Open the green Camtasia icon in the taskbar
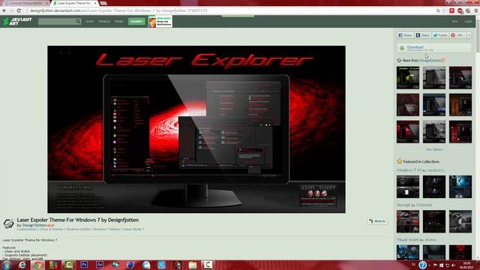This screenshot has height=270, width=480. (68, 265)
